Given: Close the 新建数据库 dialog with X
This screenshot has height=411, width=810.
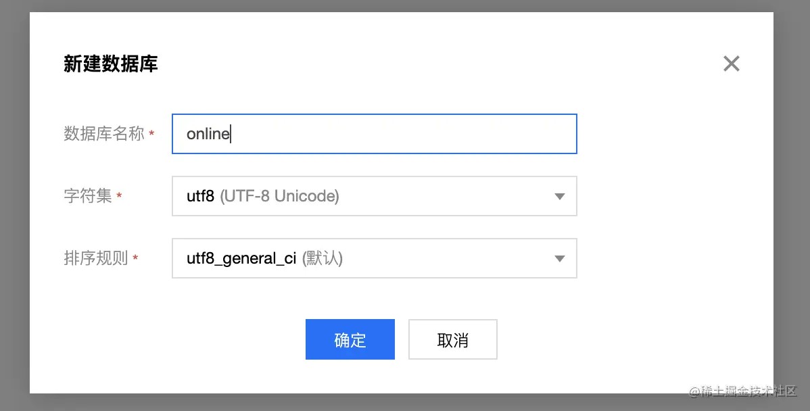Looking at the screenshot, I should [x=731, y=64].
